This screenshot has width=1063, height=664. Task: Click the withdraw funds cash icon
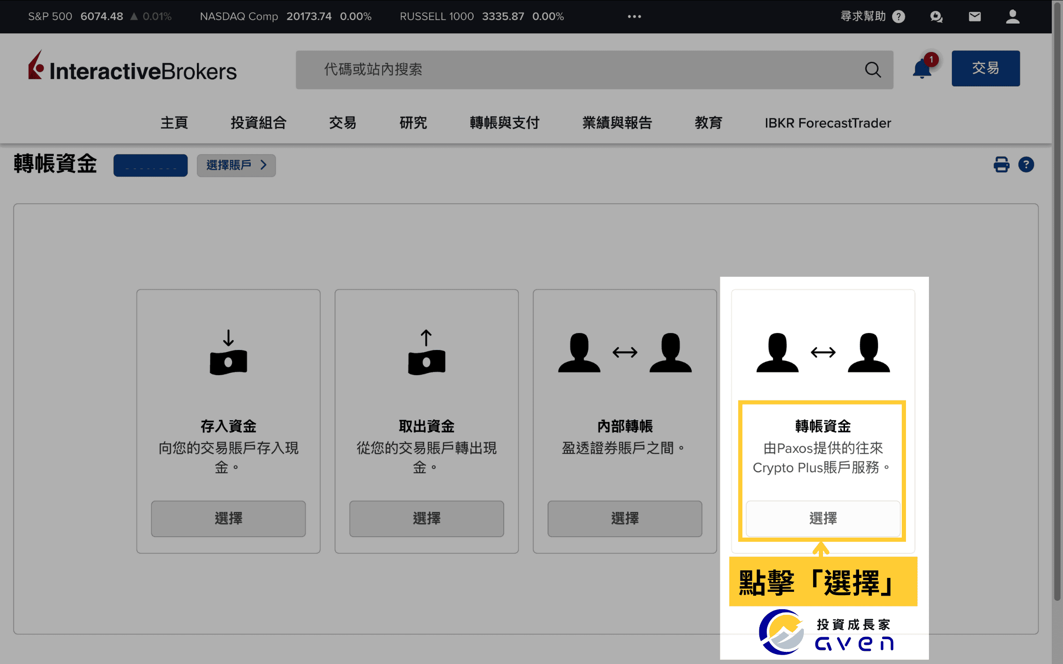(427, 352)
